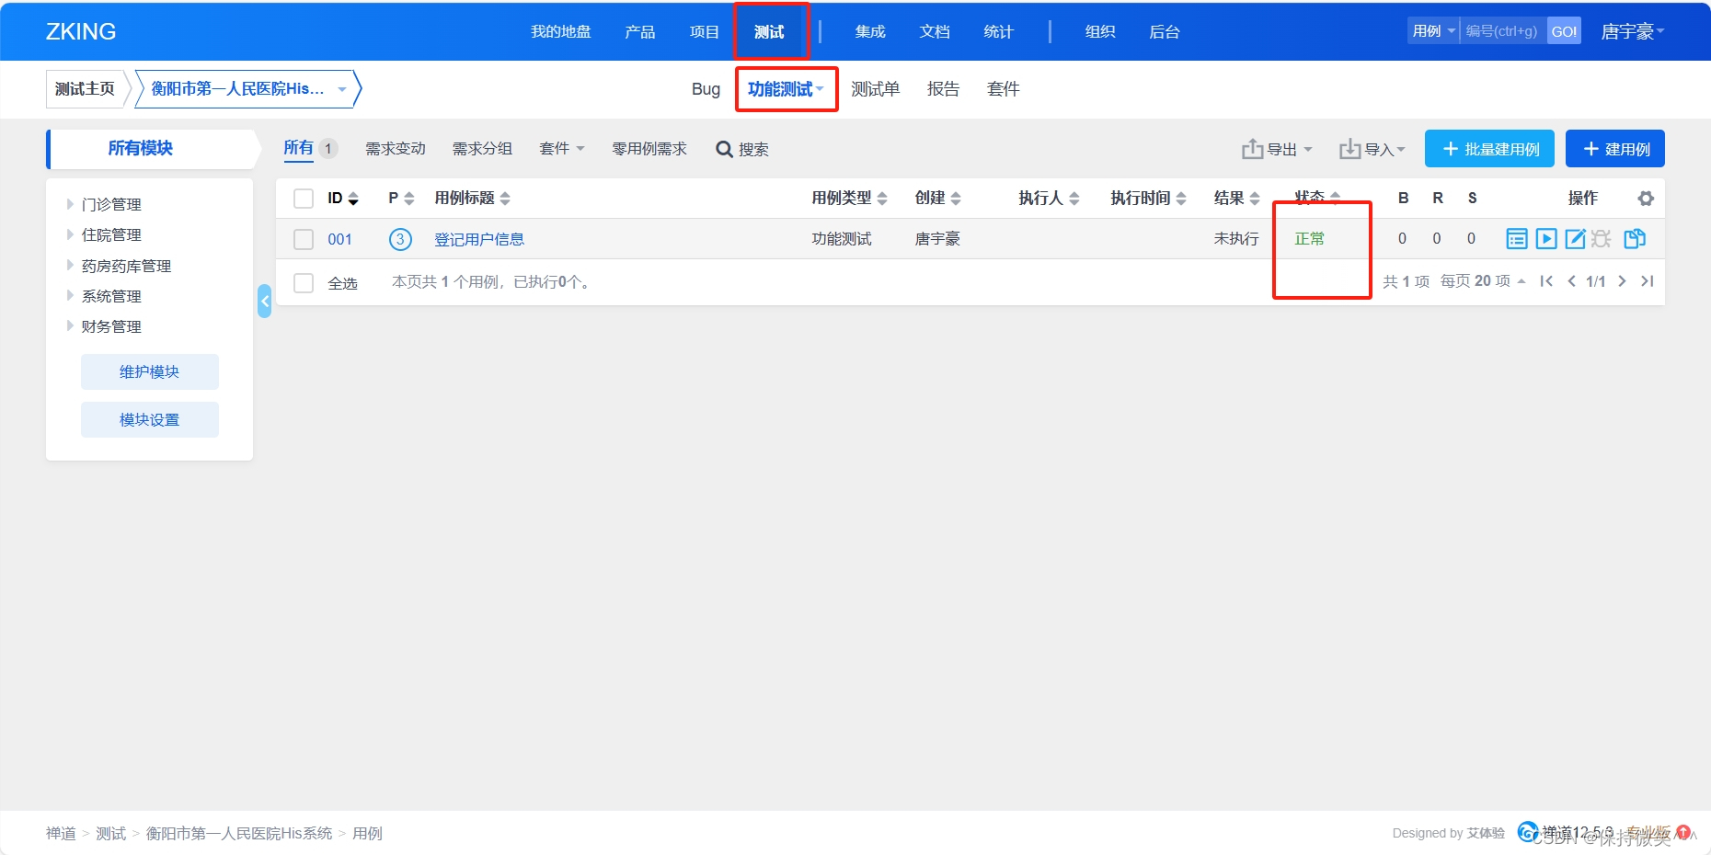Screen dimensions: 1711x855
Task: Sort by ID column
Action: [343, 199]
